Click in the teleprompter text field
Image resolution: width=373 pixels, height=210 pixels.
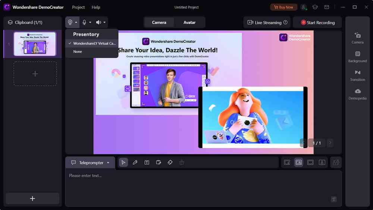[204, 188]
